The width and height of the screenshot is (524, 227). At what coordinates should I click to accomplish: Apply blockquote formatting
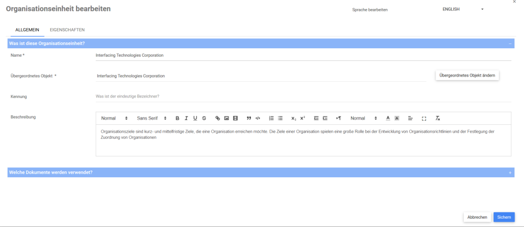248,118
